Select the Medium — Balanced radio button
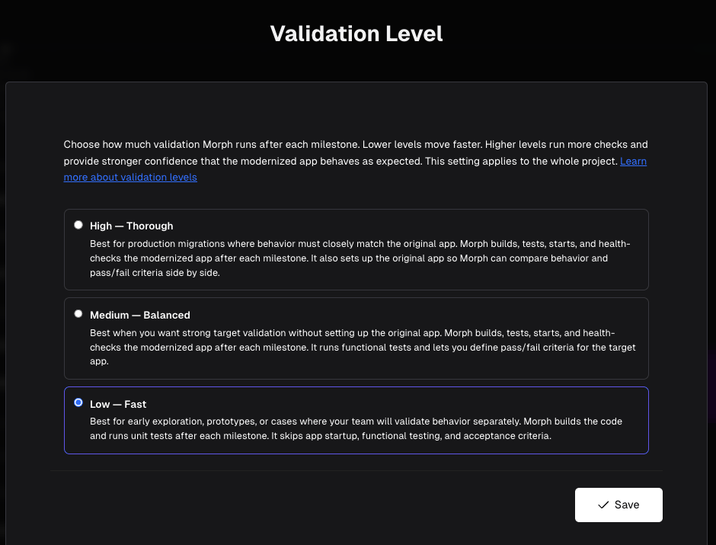Image resolution: width=716 pixels, height=545 pixels. click(78, 313)
